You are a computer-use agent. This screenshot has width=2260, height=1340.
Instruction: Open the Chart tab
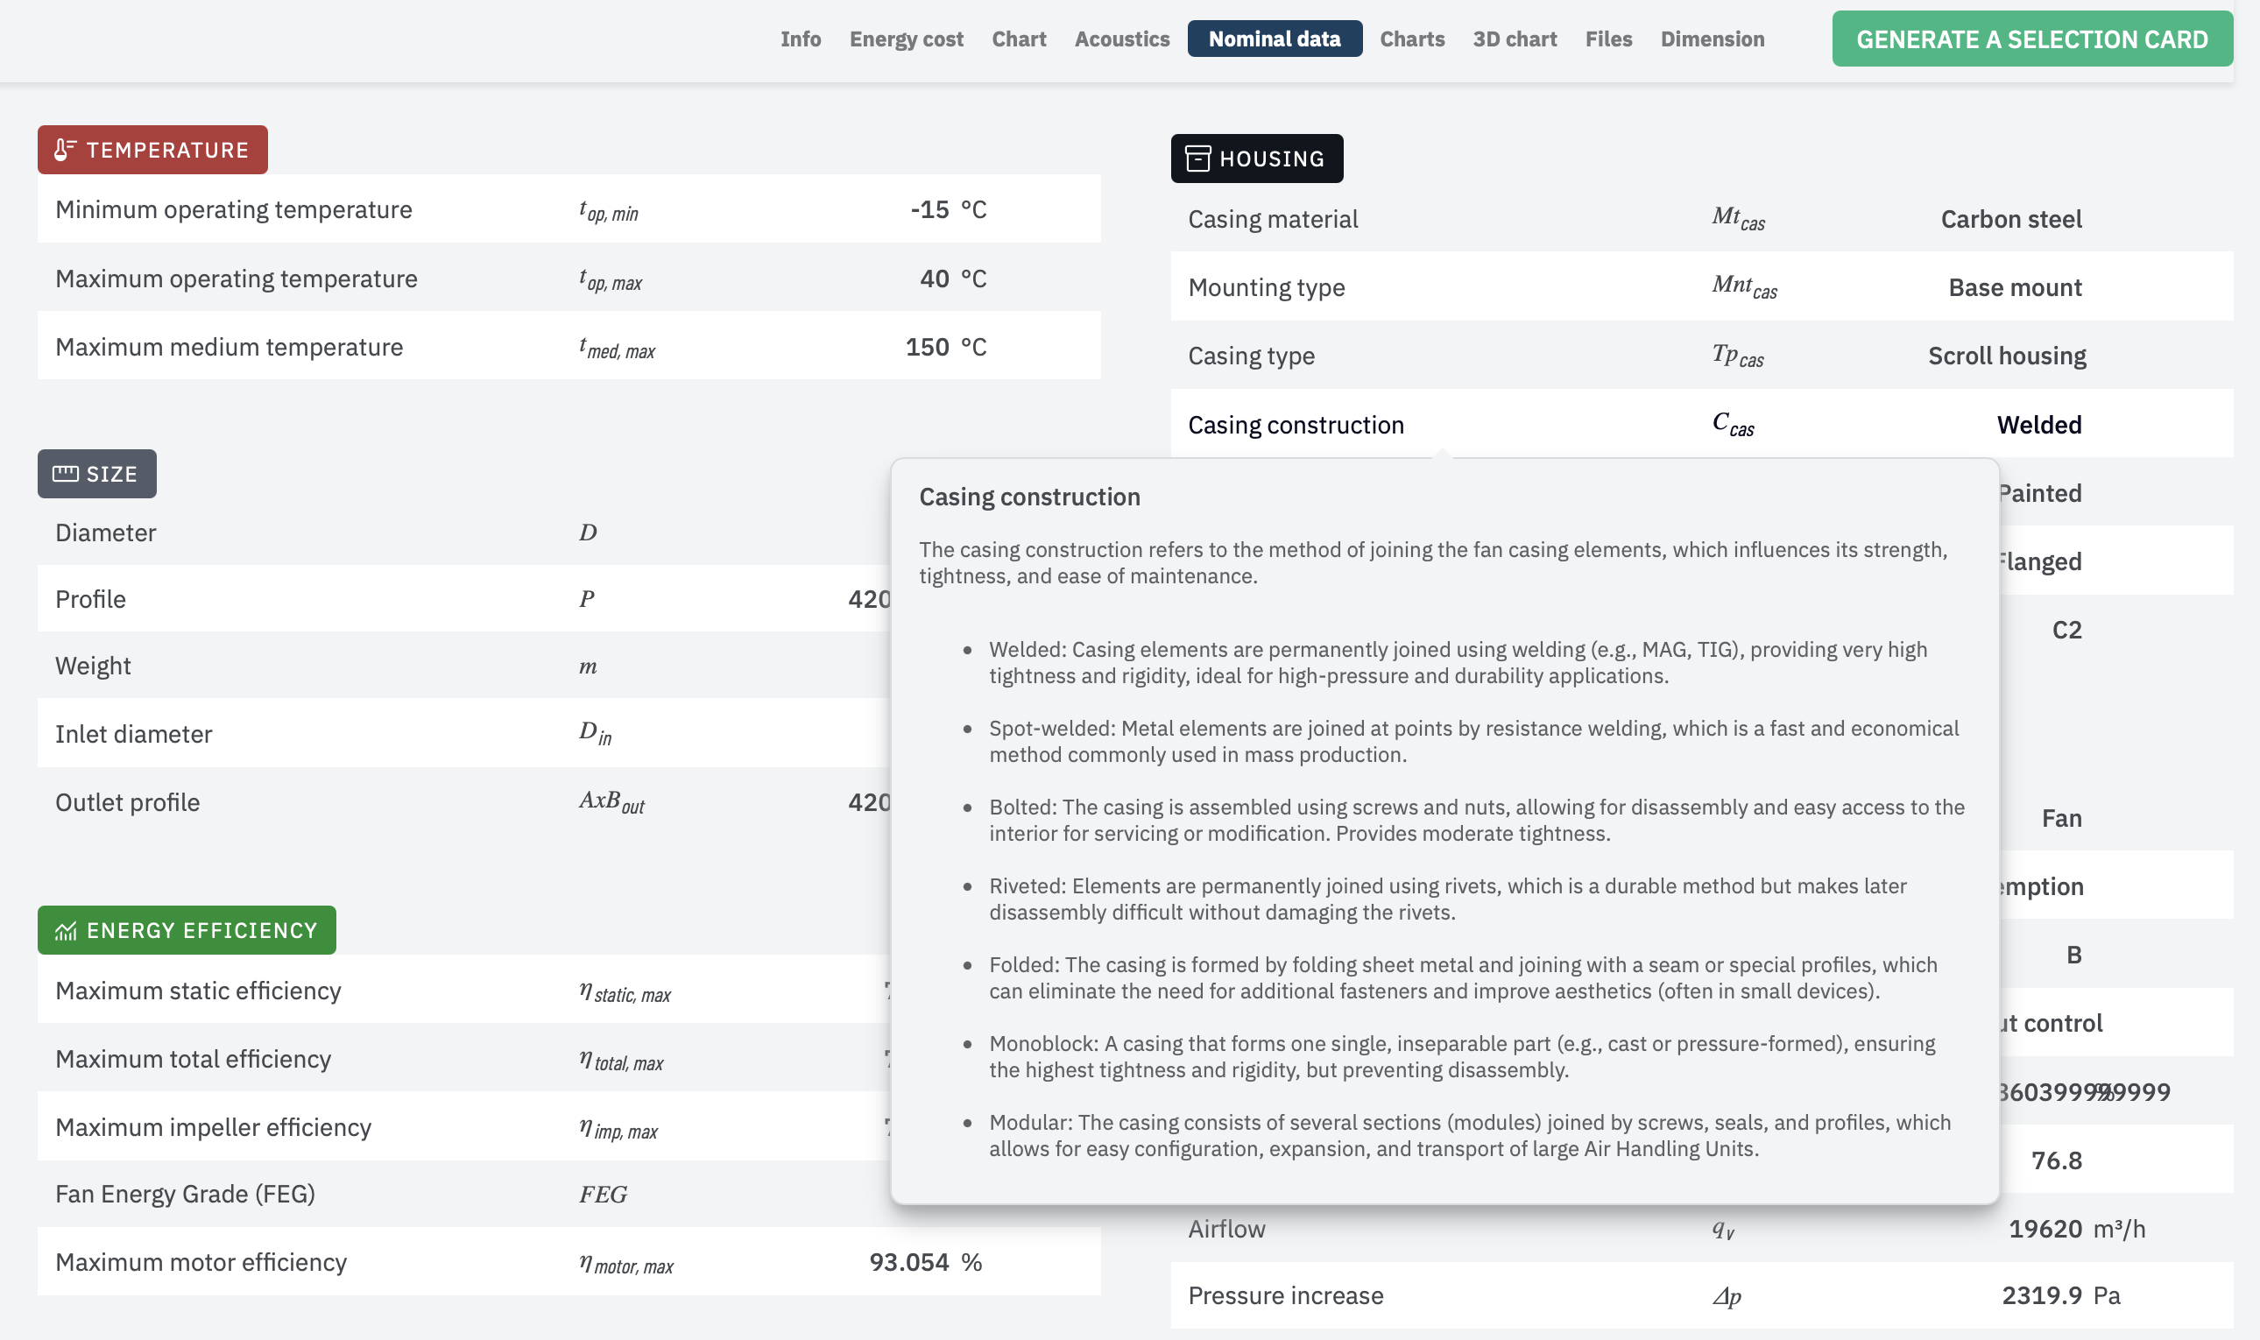click(x=1019, y=39)
